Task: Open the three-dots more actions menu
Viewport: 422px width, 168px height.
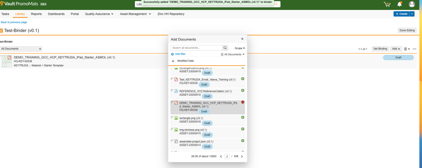Action: click(415, 49)
